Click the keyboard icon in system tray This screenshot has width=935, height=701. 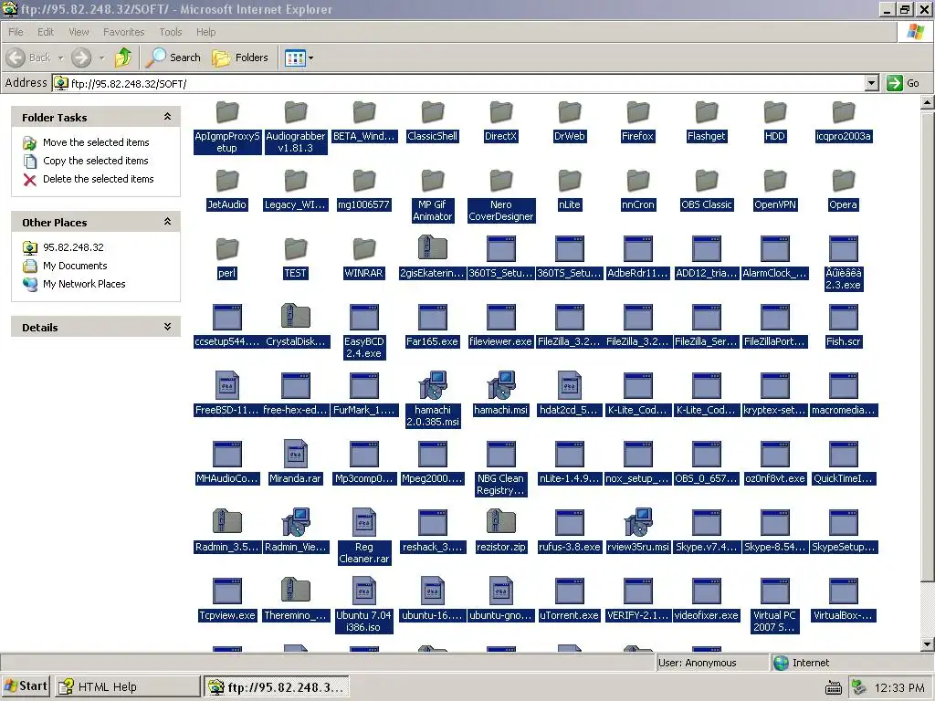[x=834, y=688]
